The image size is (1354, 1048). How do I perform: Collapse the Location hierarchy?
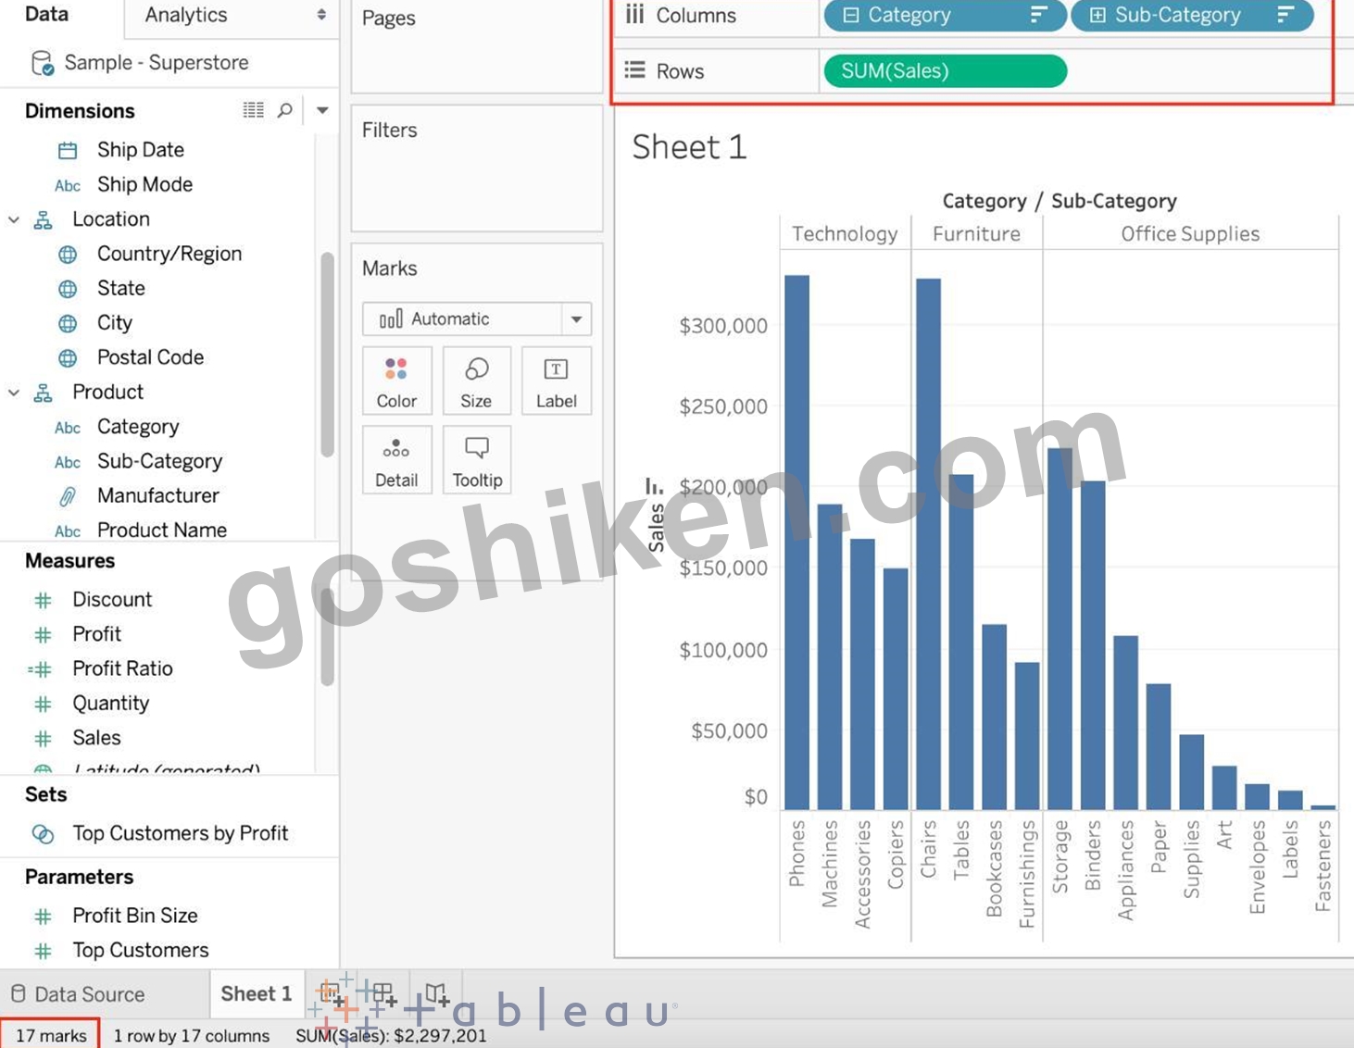click(x=14, y=219)
